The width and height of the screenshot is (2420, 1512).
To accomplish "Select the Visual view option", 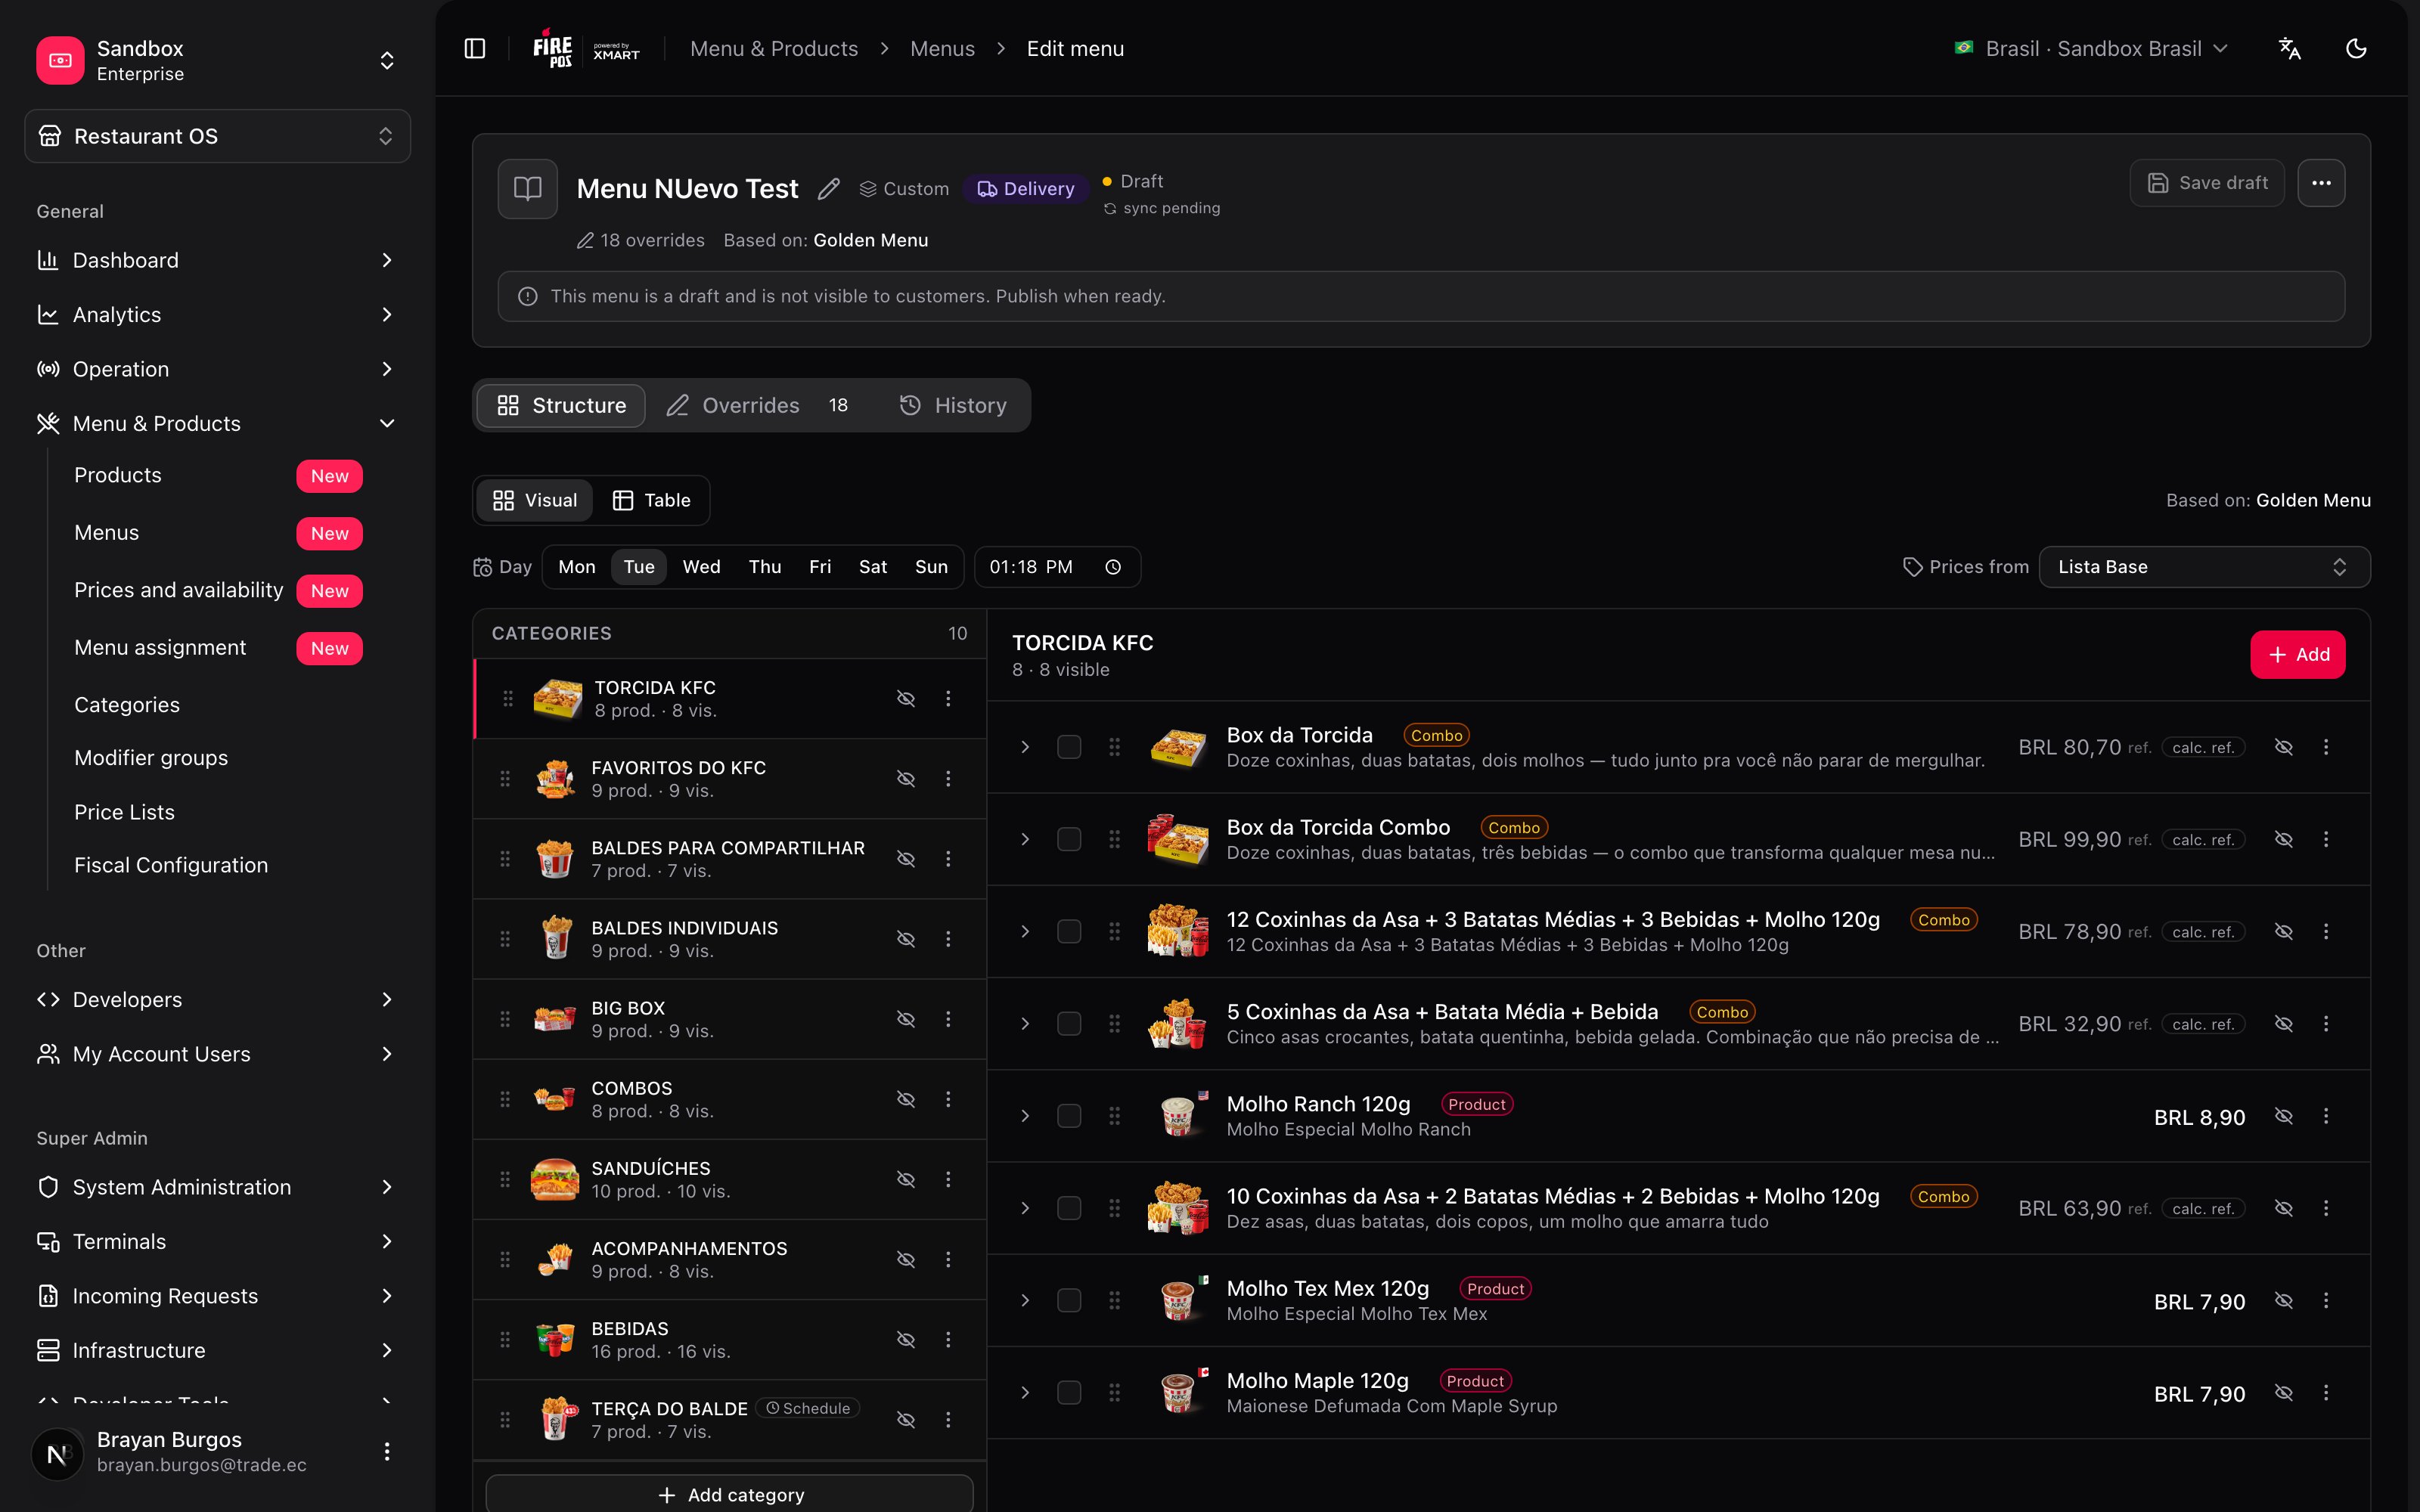I will pos(535,500).
